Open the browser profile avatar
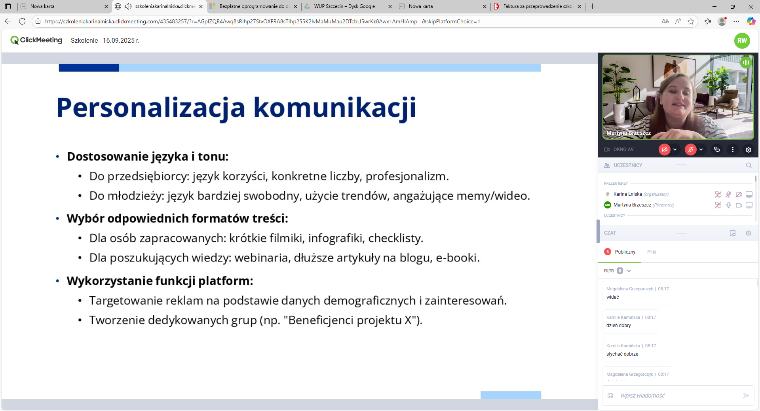The image size is (760, 411). [x=722, y=21]
